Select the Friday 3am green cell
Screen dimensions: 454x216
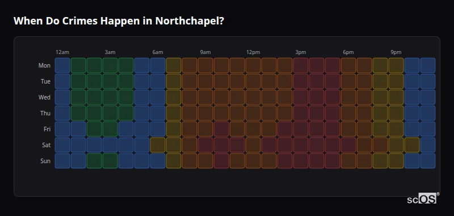tap(110, 129)
